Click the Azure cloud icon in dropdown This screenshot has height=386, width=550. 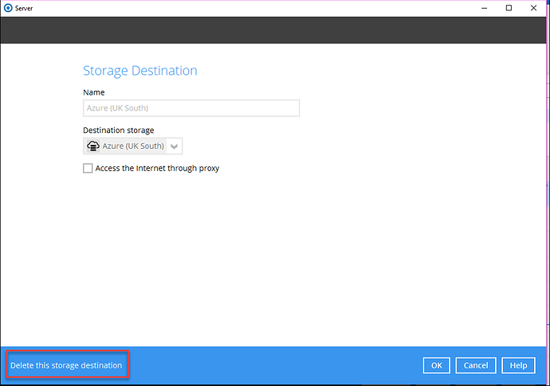92,146
